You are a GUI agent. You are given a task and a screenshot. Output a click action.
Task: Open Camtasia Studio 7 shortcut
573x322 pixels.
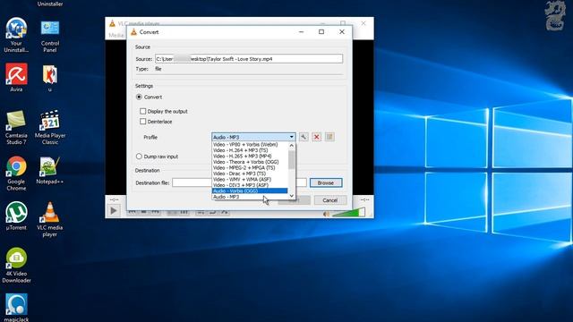click(16, 128)
